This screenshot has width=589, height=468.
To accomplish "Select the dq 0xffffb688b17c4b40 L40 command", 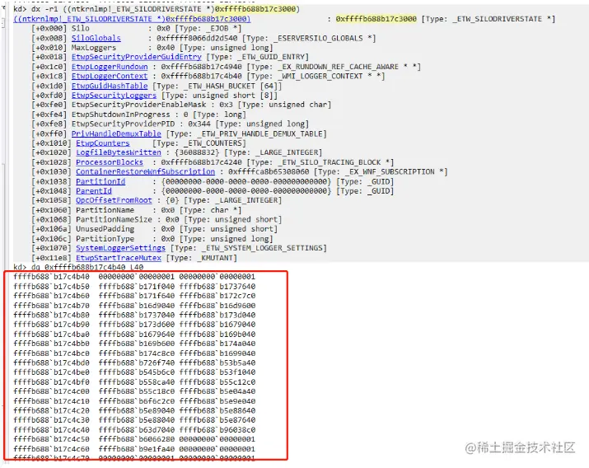I will (x=87, y=267).
